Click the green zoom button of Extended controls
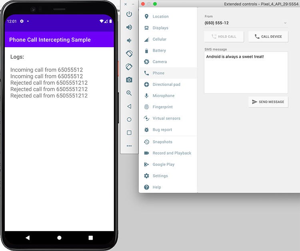This screenshot has width=300, height=251. coord(155,4)
